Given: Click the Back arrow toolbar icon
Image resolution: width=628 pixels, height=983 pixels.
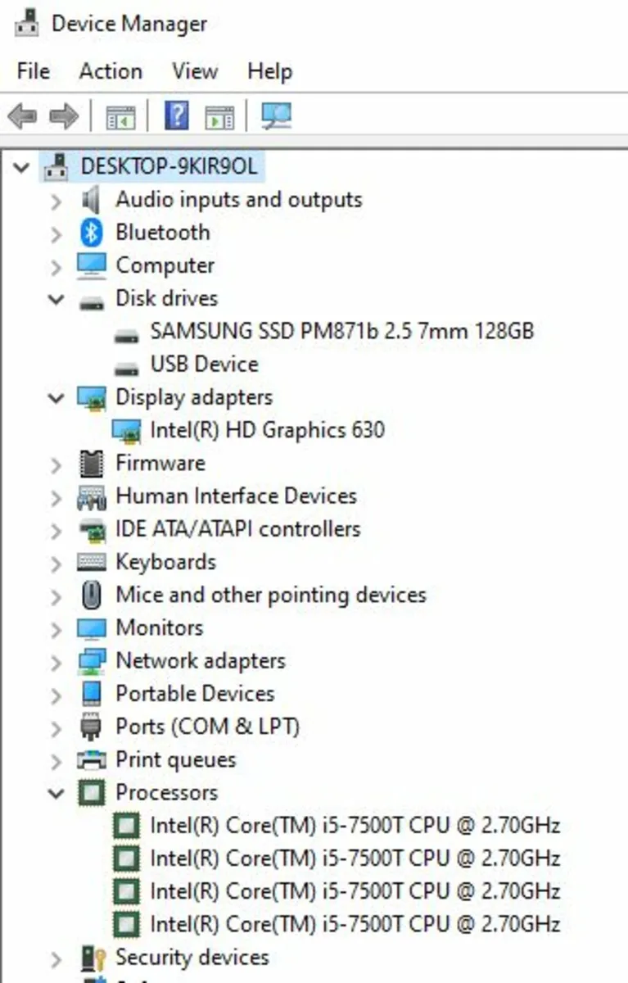Looking at the screenshot, I should (x=22, y=116).
